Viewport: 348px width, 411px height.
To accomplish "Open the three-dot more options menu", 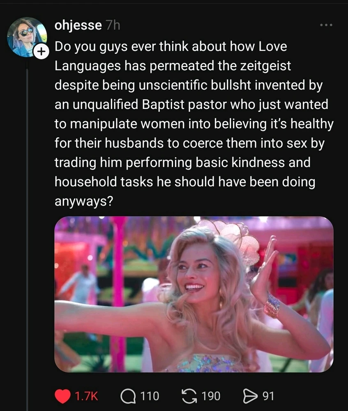I will pyautogui.click(x=326, y=25).
